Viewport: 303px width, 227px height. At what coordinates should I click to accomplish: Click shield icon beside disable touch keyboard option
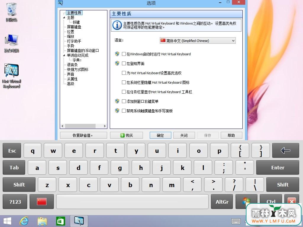[117, 111]
